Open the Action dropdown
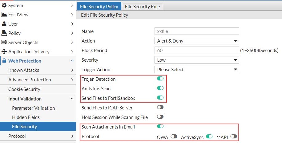Image resolution: width=282 pixels, height=143 pixels. (x=196, y=41)
